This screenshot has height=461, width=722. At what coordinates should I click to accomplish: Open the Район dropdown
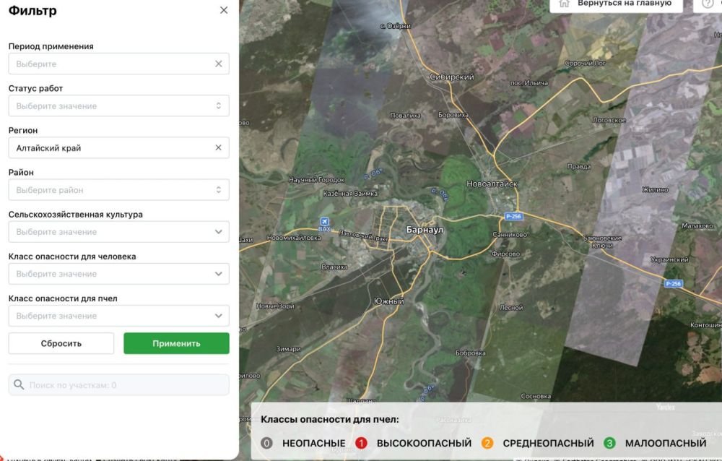[x=119, y=189]
